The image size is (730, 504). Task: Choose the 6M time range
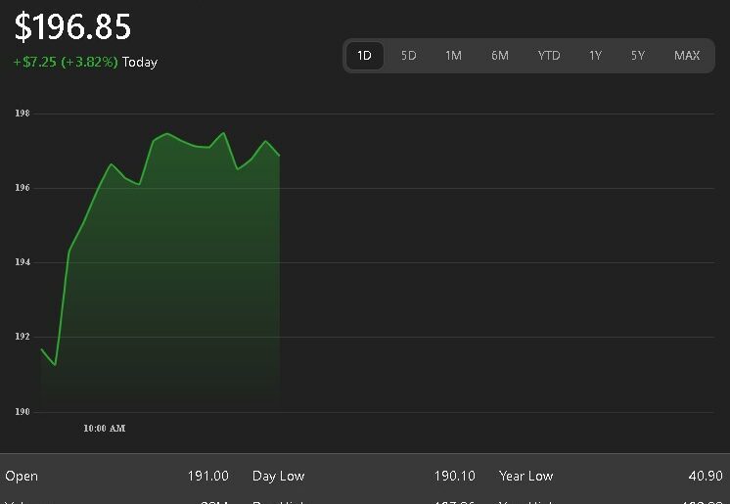tap(499, 56)
